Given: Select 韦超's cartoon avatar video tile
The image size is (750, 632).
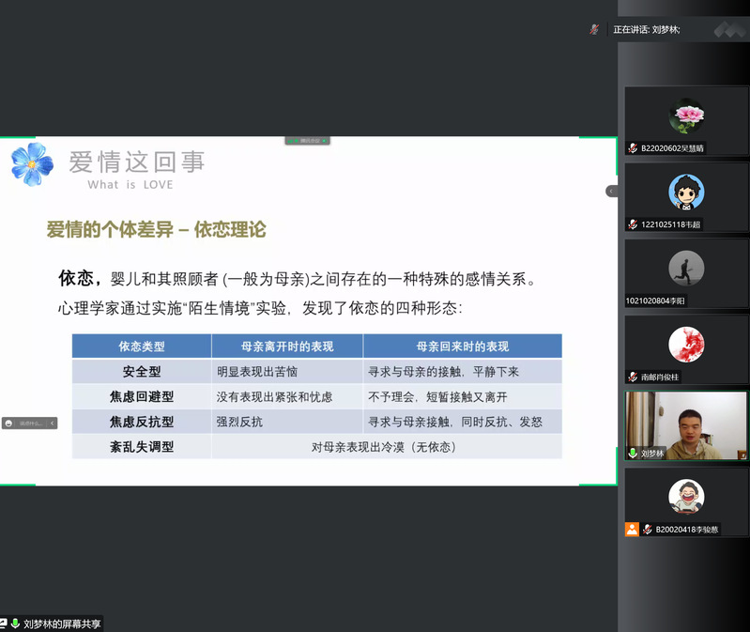Looking at the screenshot, I should [686, 192].
